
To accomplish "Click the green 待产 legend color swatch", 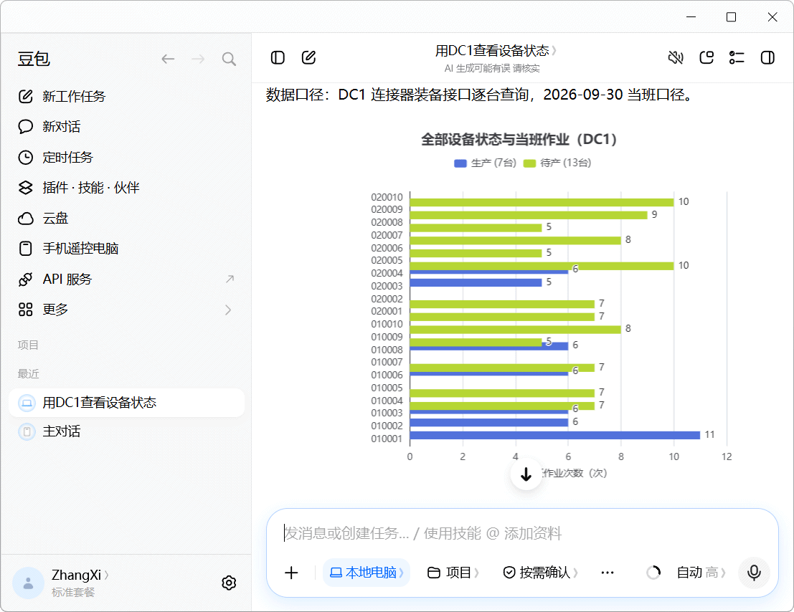I will 529,163.
